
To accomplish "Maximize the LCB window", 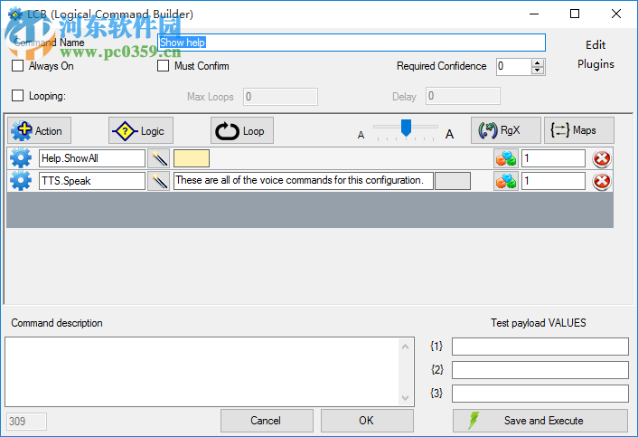I will click(x=575, y=14).
